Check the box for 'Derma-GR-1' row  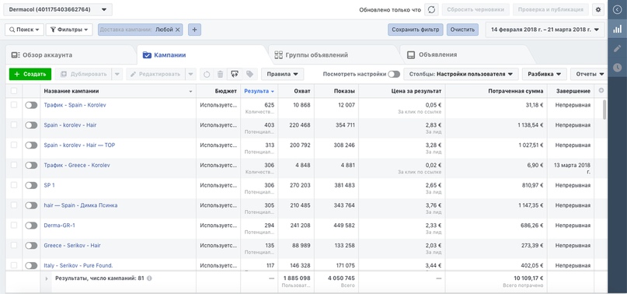click(x=14, y=225)
